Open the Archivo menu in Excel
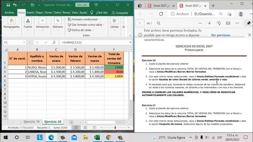The image size is (253, 142). click(x=9, y=13)
